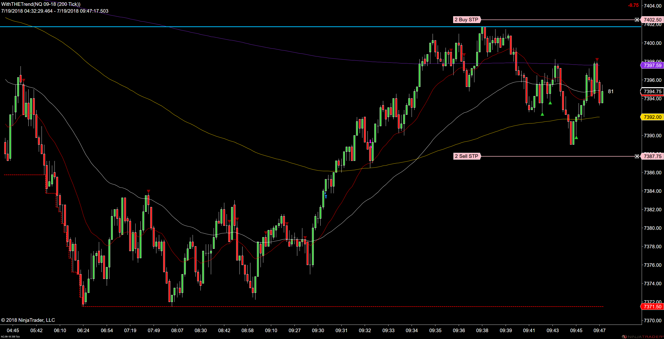Screen dimensions: 664x339
Task: Click the 7370.00 price axis label
Action: coord(653,321)
